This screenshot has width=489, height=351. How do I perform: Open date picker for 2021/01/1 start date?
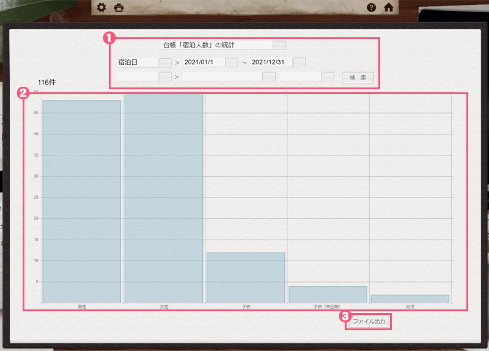coord(231,62)
